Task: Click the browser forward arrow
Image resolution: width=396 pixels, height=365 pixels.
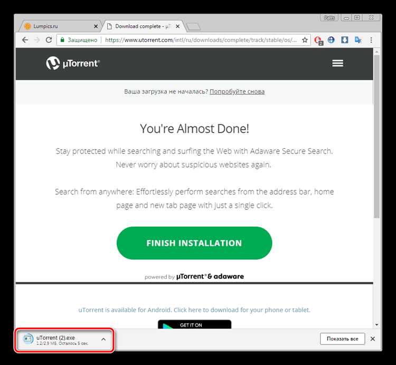Action: pos(37,40)
